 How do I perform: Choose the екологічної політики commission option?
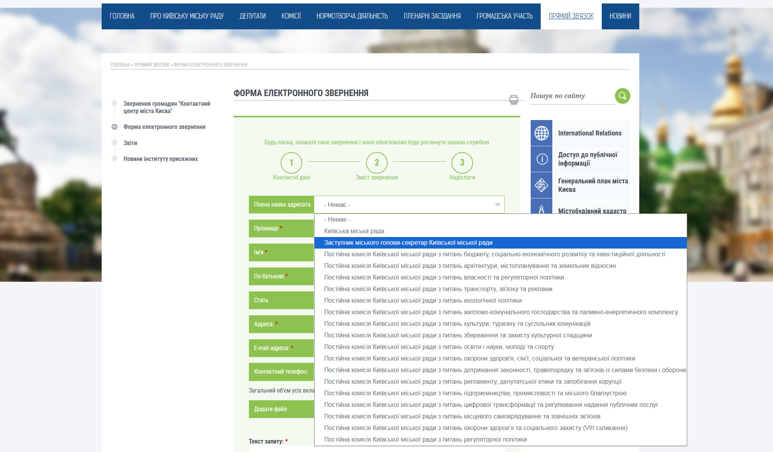[423, 301]
